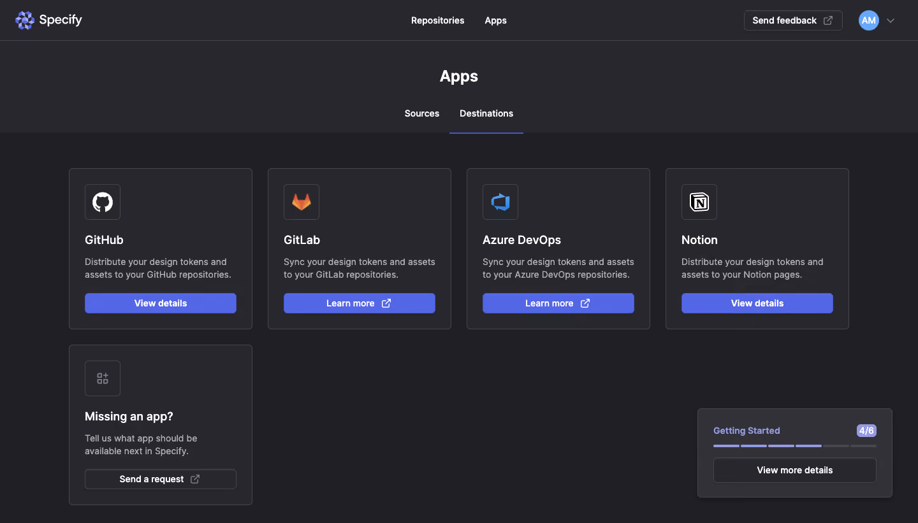Click the GitHub card title
This screenshot has height=523, width=918.
point(104,240)
